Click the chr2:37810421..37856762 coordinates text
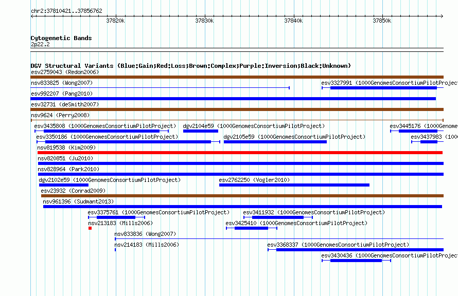The width and height of the screenshot is (458, 296). click(x=66, y=11)
